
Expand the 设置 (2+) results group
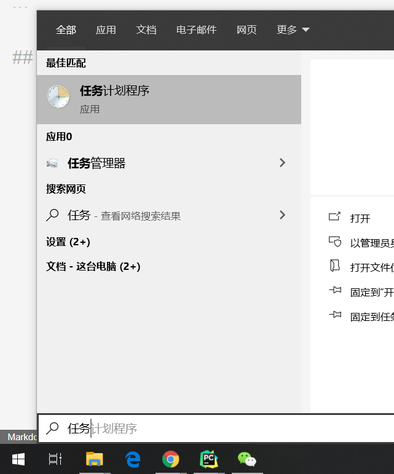(68, 242)
